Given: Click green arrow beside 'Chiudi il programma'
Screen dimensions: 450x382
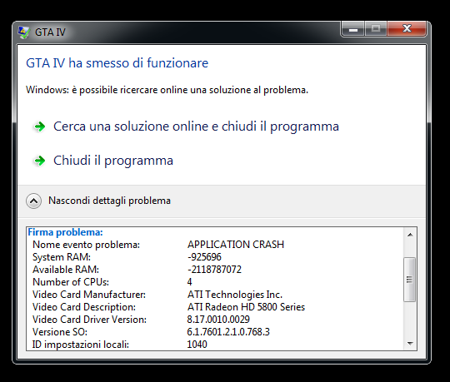Looking at the screenshot, I should (x=40, y=161).
